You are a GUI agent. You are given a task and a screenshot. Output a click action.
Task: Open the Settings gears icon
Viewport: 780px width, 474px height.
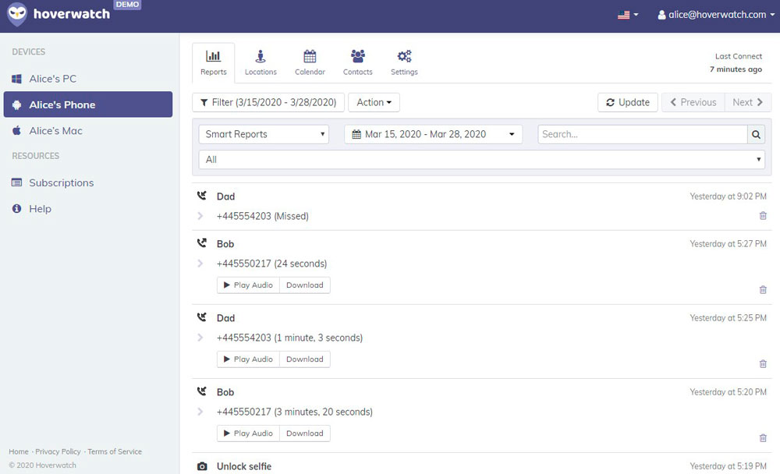point(404,57)
